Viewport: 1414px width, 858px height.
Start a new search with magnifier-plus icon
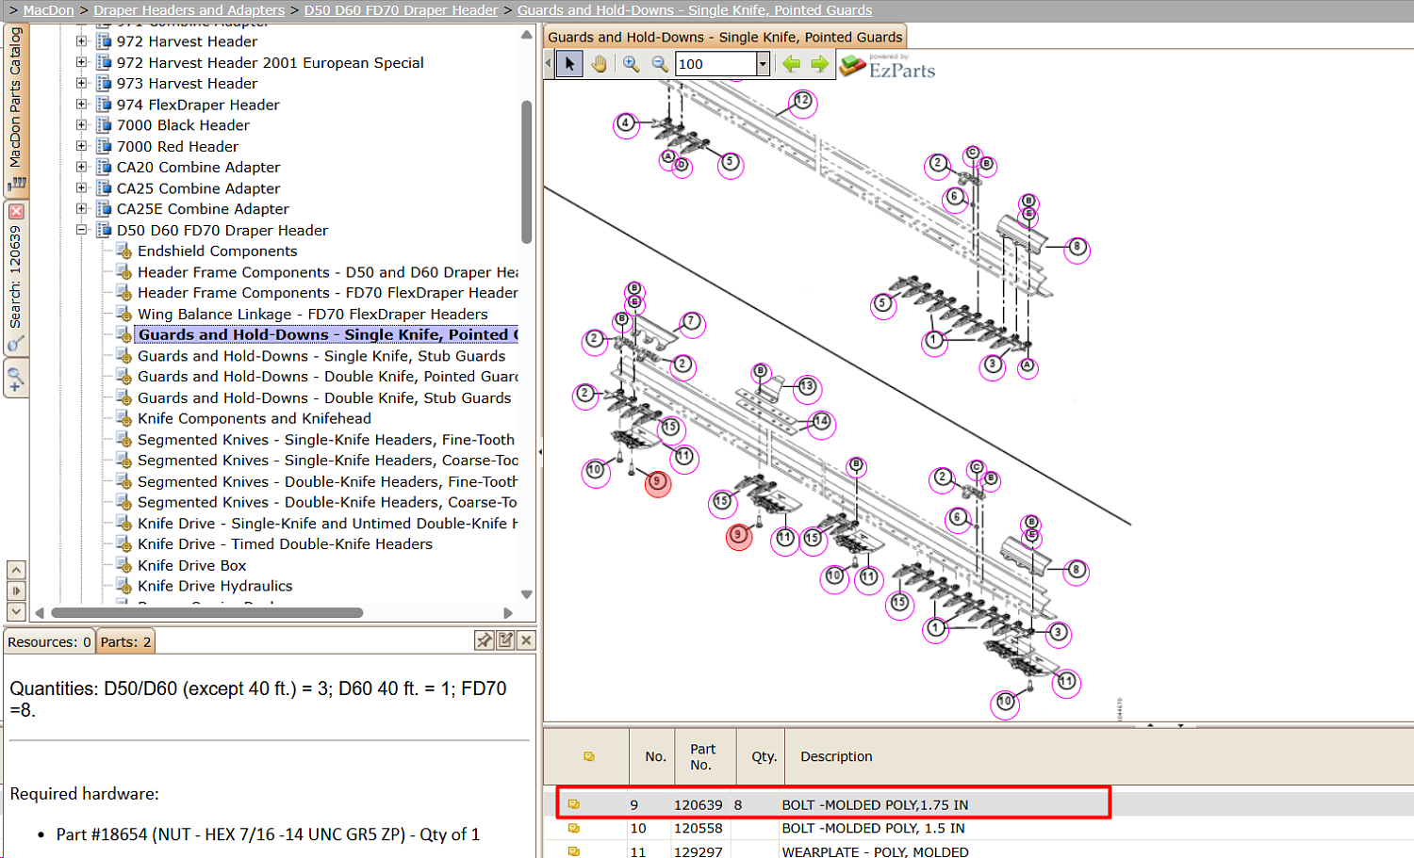pyautogui.click(x=16, y=379)
